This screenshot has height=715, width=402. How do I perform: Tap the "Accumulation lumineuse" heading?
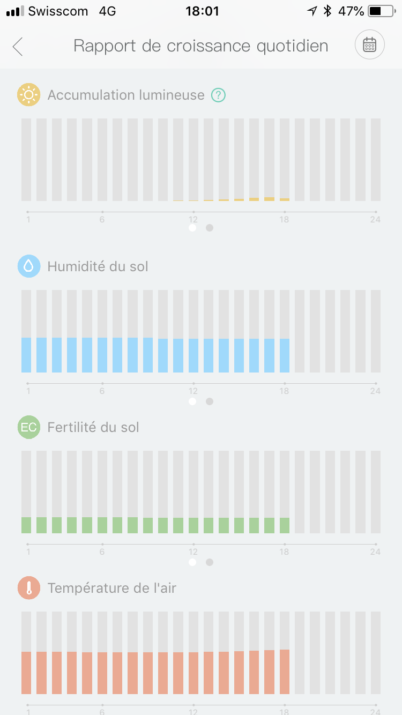(126, 95)
